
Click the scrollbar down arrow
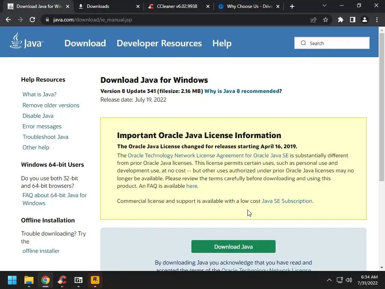pos(382,268)
